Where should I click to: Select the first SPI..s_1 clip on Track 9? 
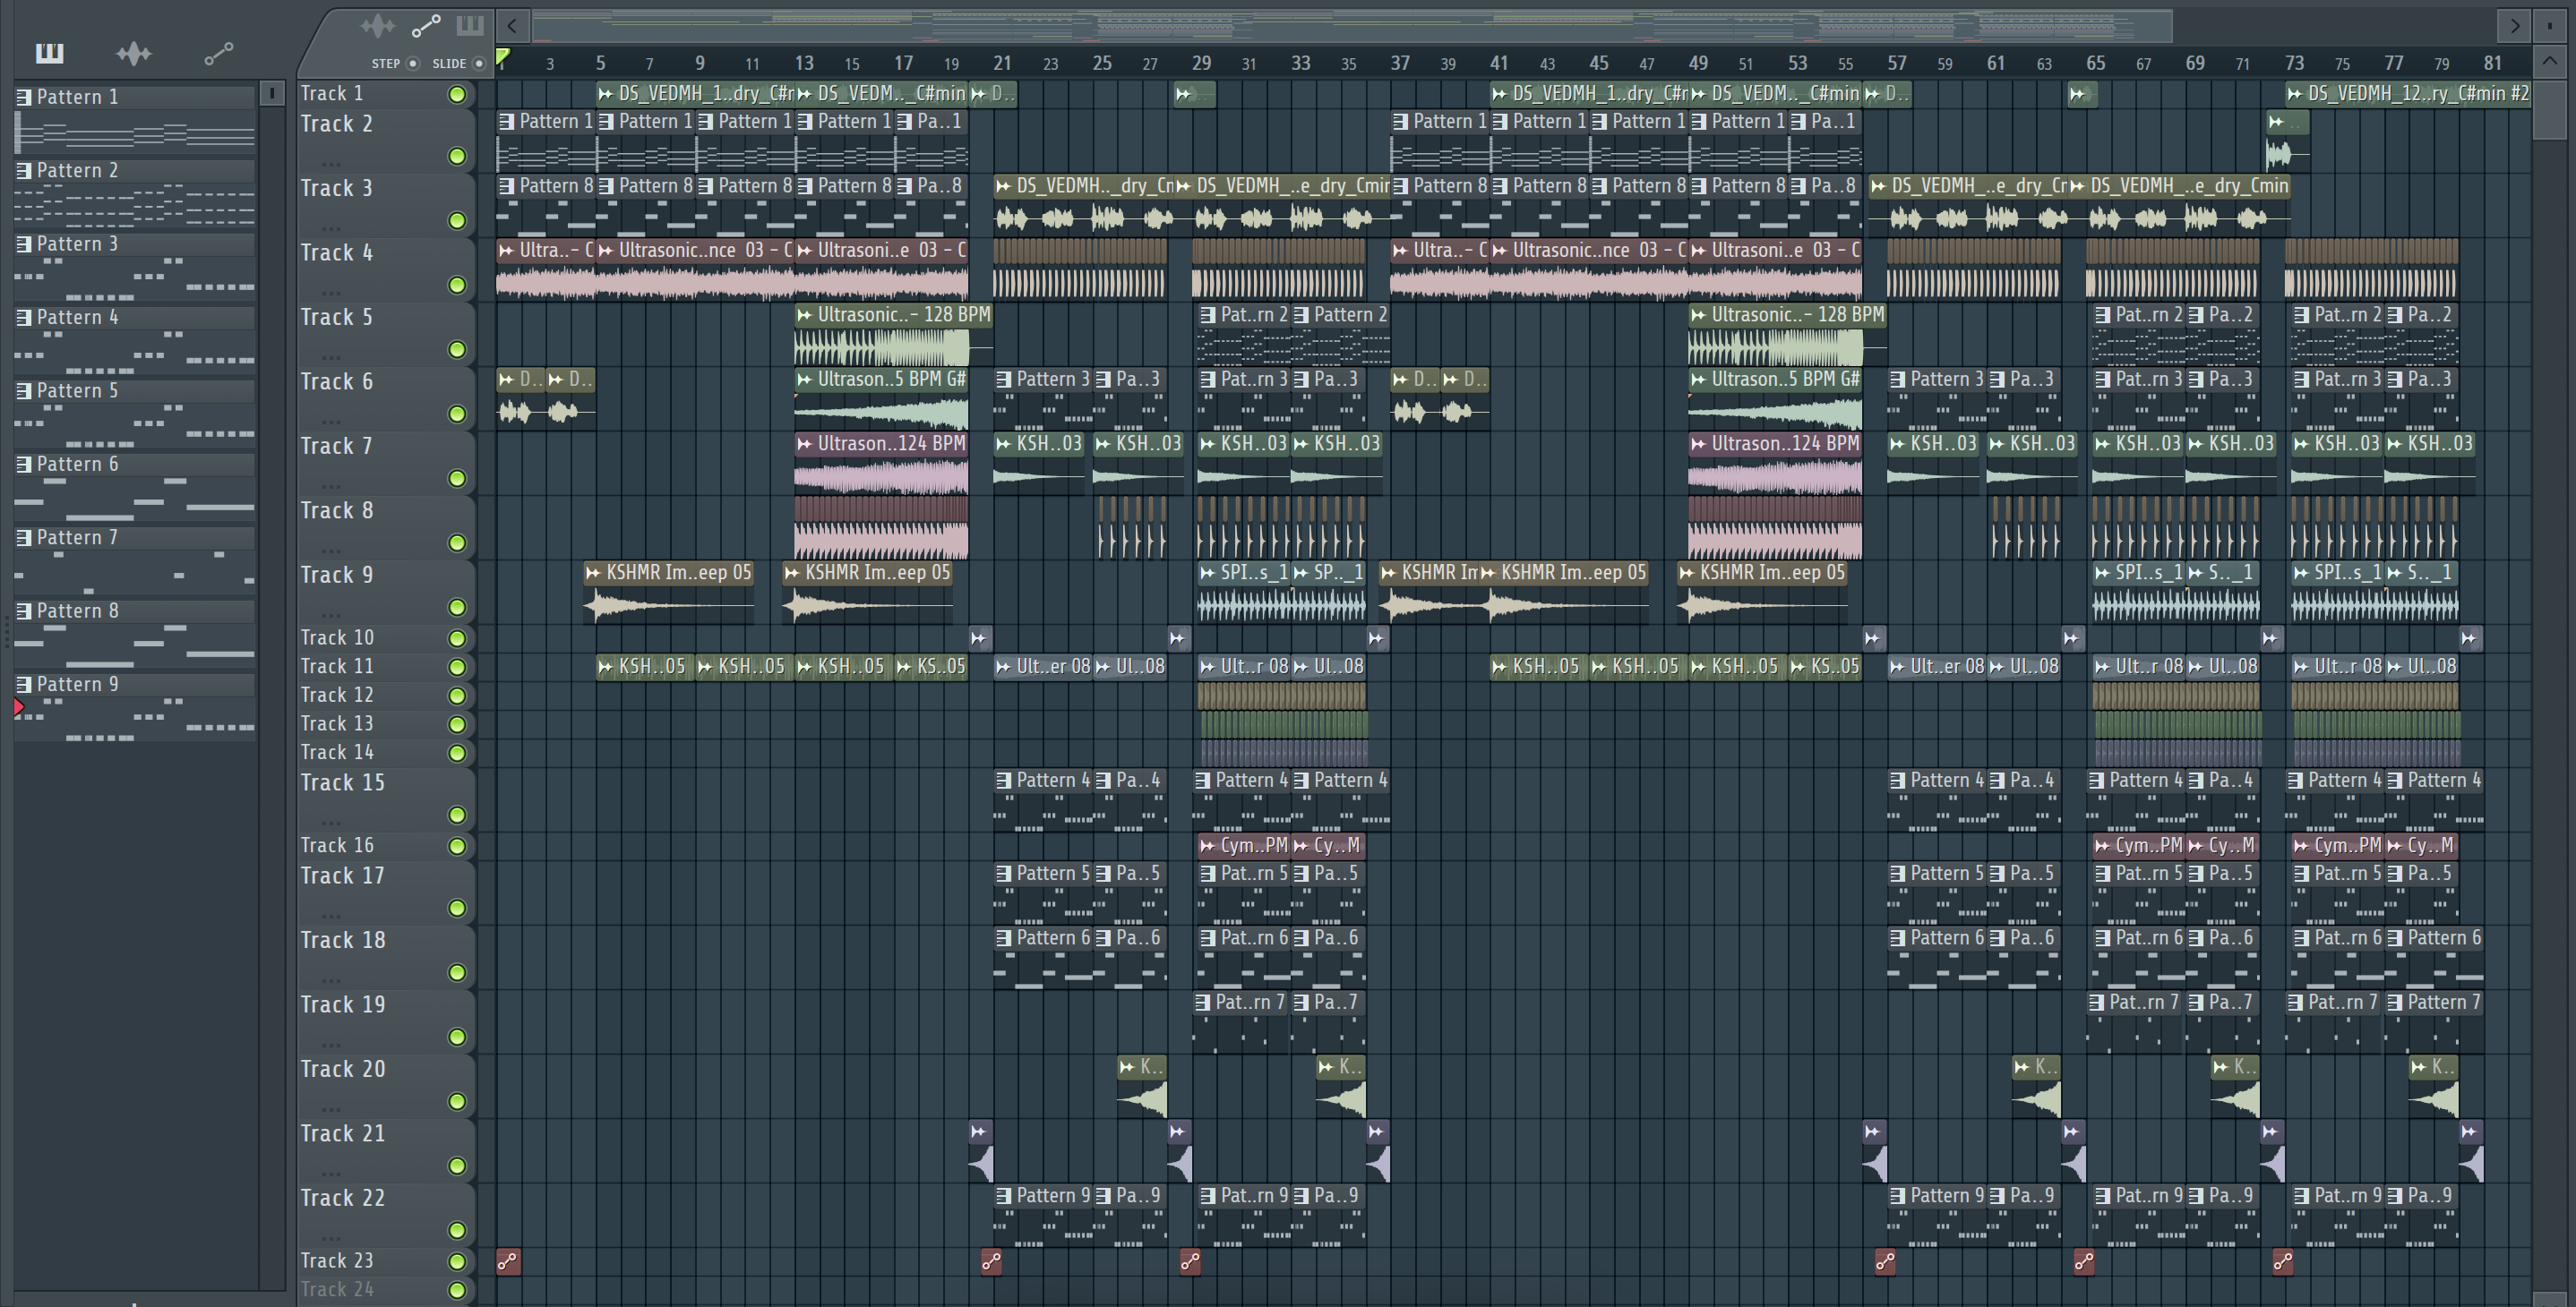pyautogui.click(x=1244, y=591)
